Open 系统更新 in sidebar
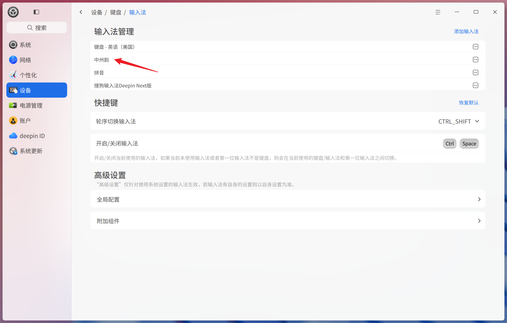Image resolution: width=507 pixels, height=323 pixels. pyautogui.click(x=37, y=151)
